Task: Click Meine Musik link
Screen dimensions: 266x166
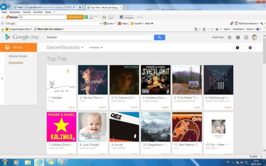Action: [18, 56]
